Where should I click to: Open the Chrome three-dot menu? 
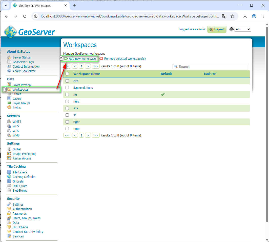263,16
